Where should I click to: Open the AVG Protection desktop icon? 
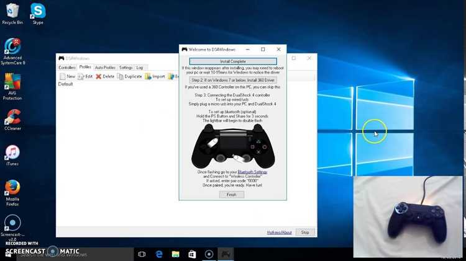point(12,87)
